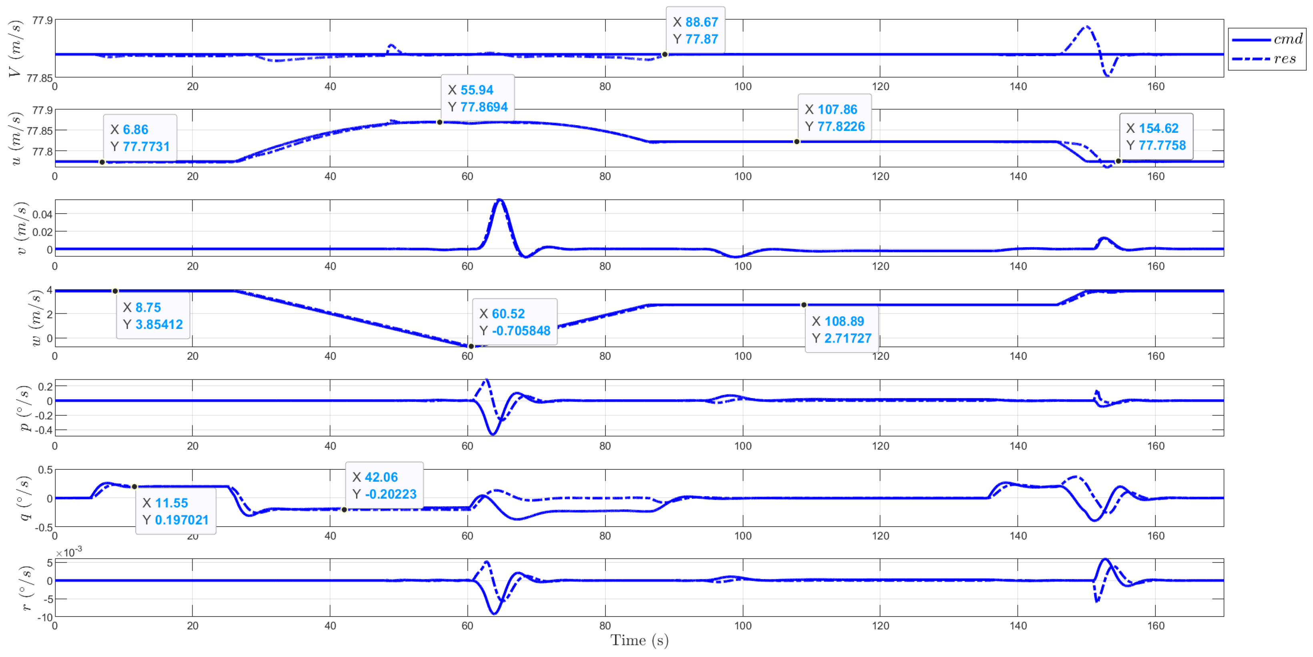Select the data tip reading Y 77.8694
This screenshot has height=657, width=1313.
pyautogui.click(x=477, y=98)
